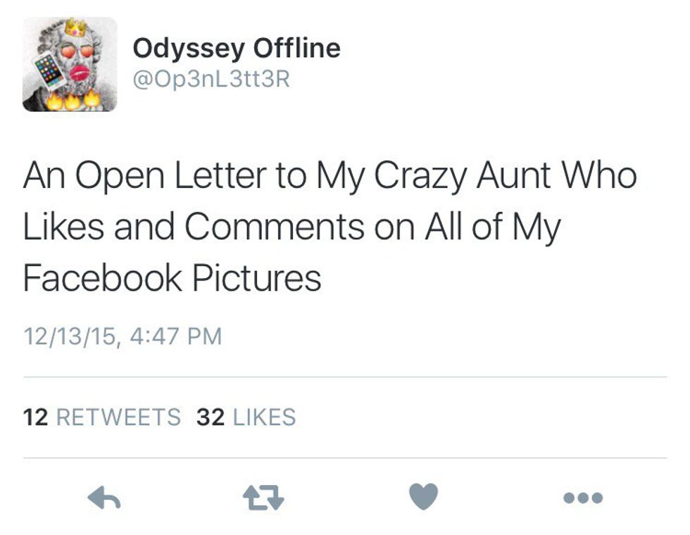Click the "Facebook Pictures" text in the tweet
The width and height of the screenshot is (690, 535).
point(172,278)
